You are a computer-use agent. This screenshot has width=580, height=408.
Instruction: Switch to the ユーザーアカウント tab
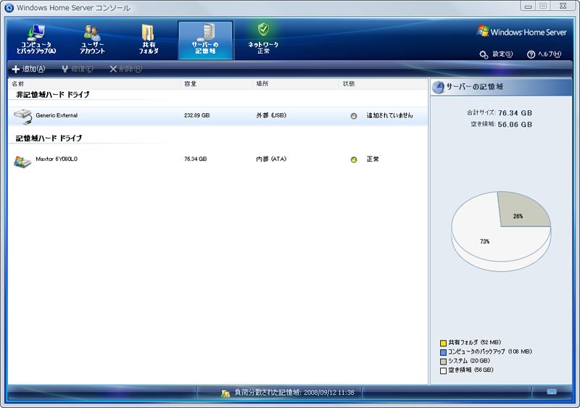(92, 40)
